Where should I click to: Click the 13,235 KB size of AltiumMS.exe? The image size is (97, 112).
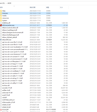64,40
